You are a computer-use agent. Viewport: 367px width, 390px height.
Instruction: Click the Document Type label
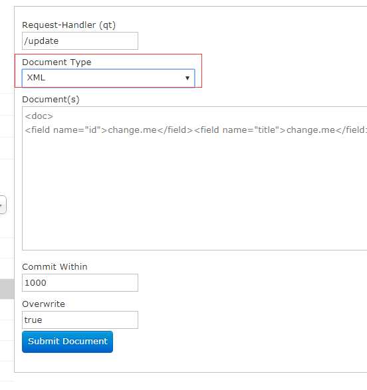coord(57,62)
